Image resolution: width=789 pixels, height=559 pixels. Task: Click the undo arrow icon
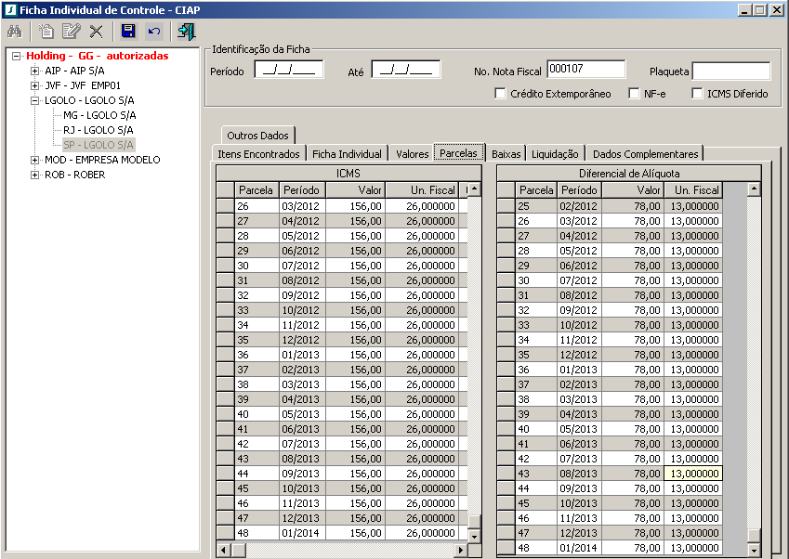[154, 32]
